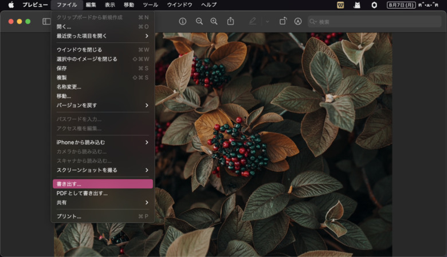Open the ウインドウ menu

tap(179, 5)
